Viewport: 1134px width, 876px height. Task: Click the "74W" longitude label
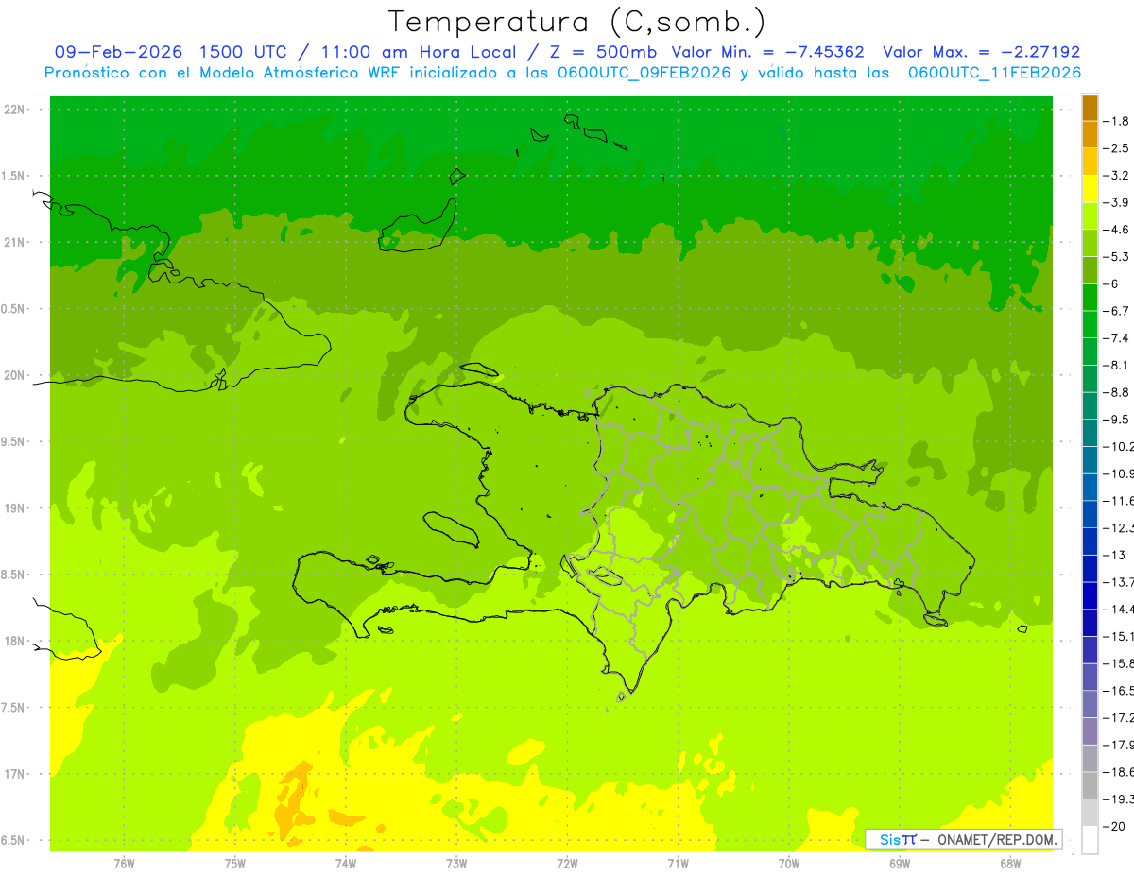345,864
